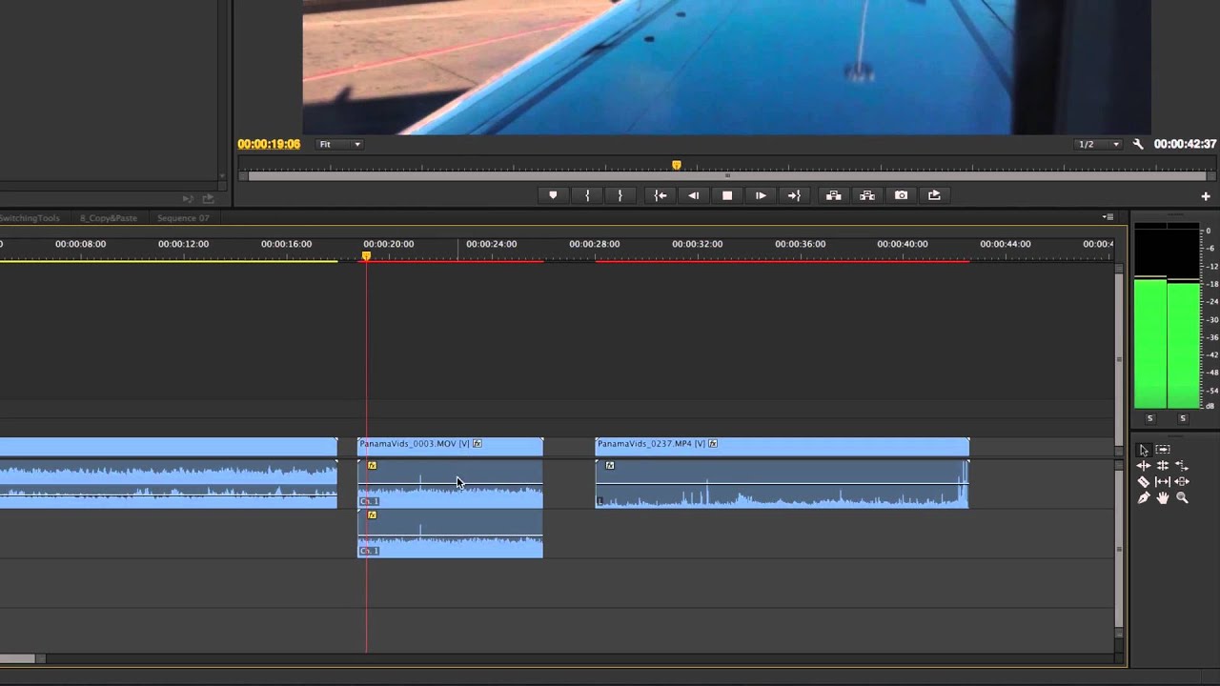Select the Slip tool
Screen dimensions: 1220x686
pyautogui.click(x=1163, y=482)
